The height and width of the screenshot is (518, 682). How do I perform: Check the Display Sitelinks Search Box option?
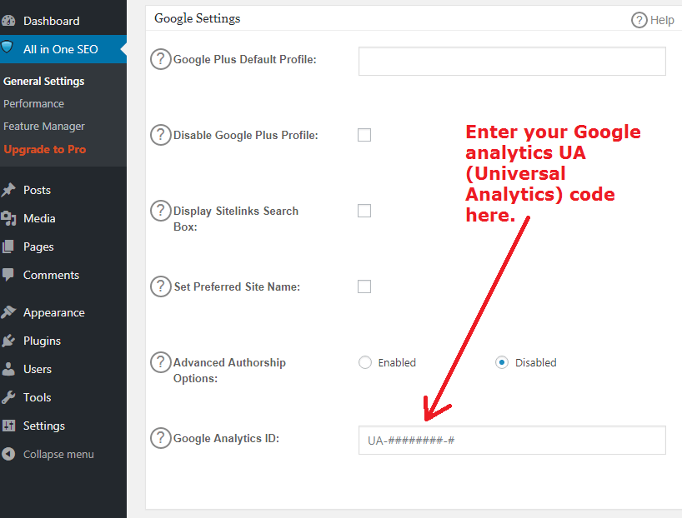coord(364,211)
